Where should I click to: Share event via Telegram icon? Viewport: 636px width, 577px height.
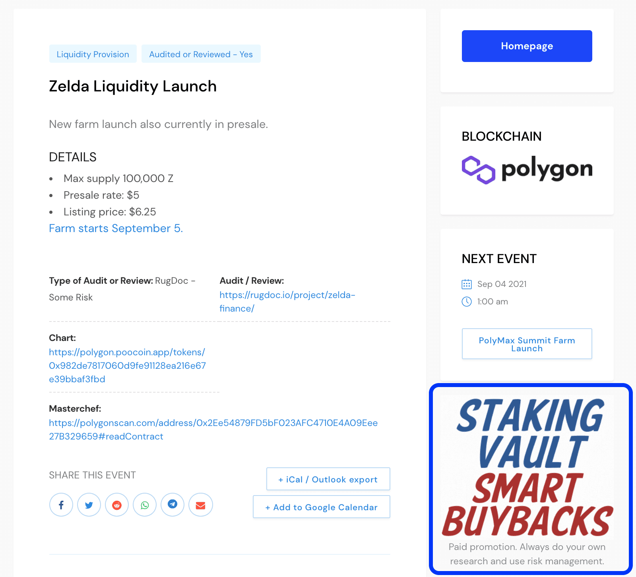[173, 505]
